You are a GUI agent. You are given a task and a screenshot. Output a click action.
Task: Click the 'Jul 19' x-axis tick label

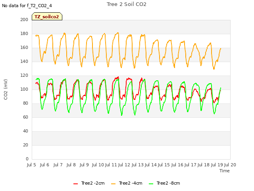217,165
